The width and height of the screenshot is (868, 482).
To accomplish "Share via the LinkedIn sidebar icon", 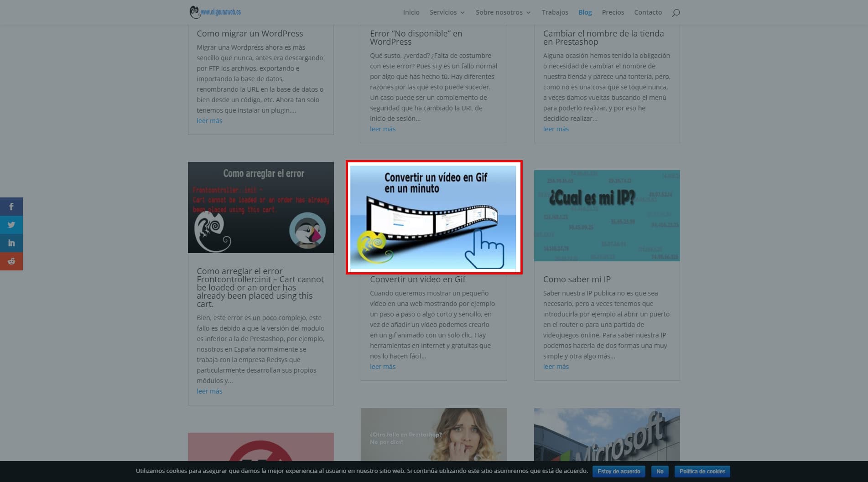I will [x=11, y=243].
